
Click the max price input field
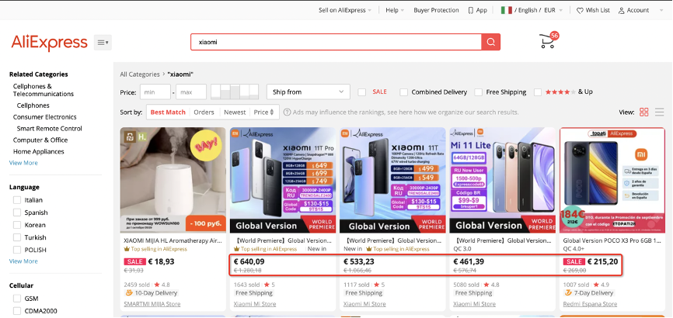click(x=191, y=92)
